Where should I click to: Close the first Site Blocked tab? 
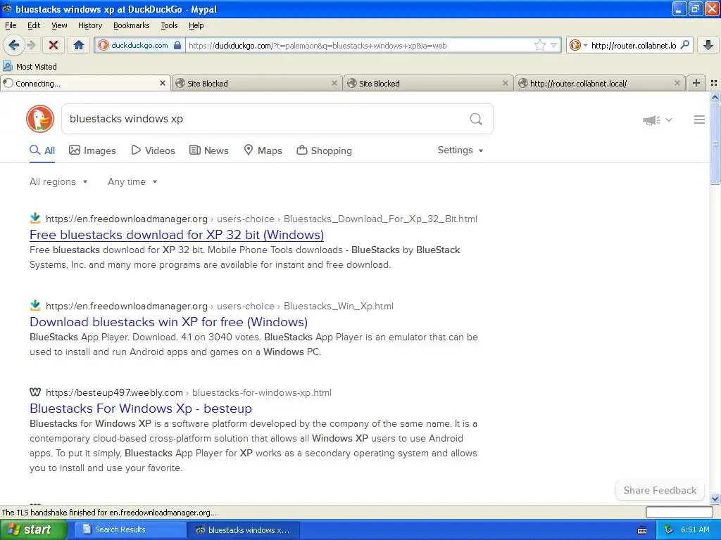pos(334,83)
